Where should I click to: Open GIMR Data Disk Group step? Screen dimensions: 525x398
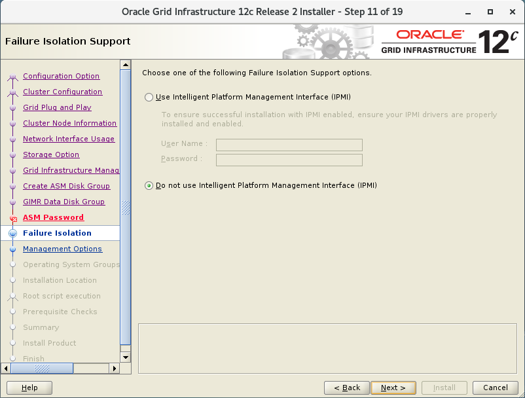pyautogui.click(x=64, y=202)
